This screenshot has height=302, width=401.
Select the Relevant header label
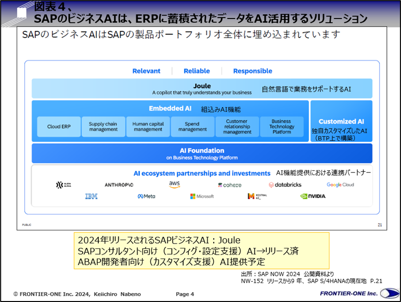pos(146,71)
